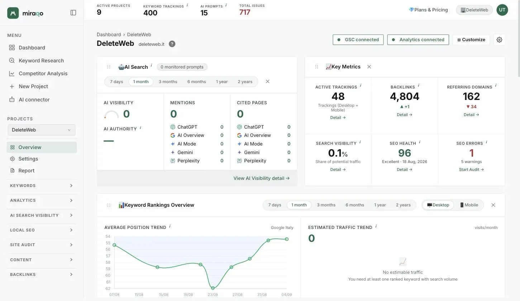
Task: Select Overview in the project menu
Action: (x=42, y=147)
